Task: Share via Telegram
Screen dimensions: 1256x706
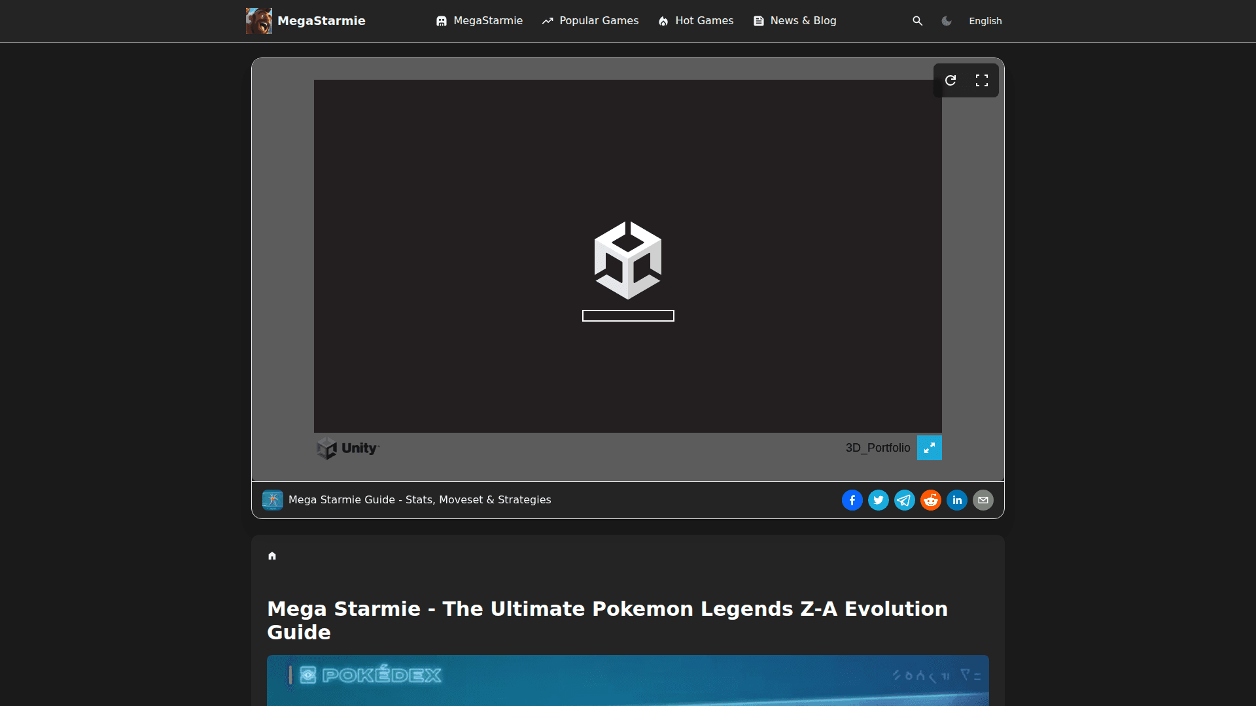Action: 904,500
